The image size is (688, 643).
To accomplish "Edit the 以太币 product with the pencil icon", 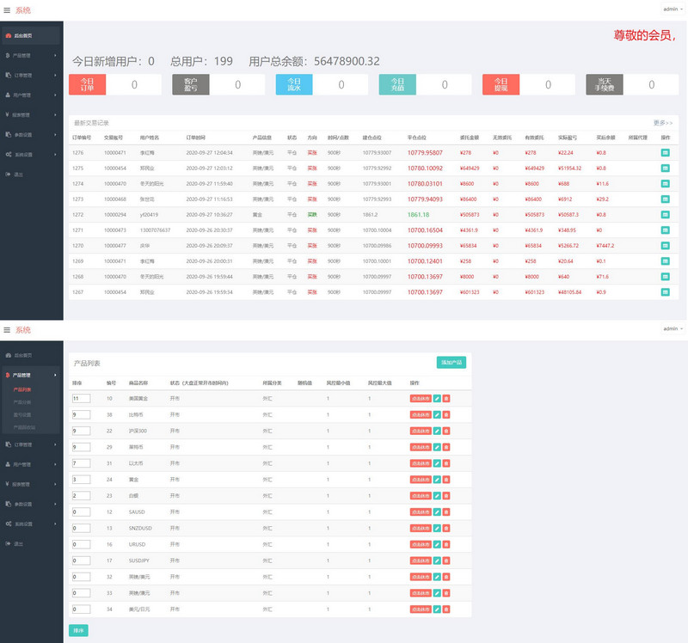I will tap(437, 463).
